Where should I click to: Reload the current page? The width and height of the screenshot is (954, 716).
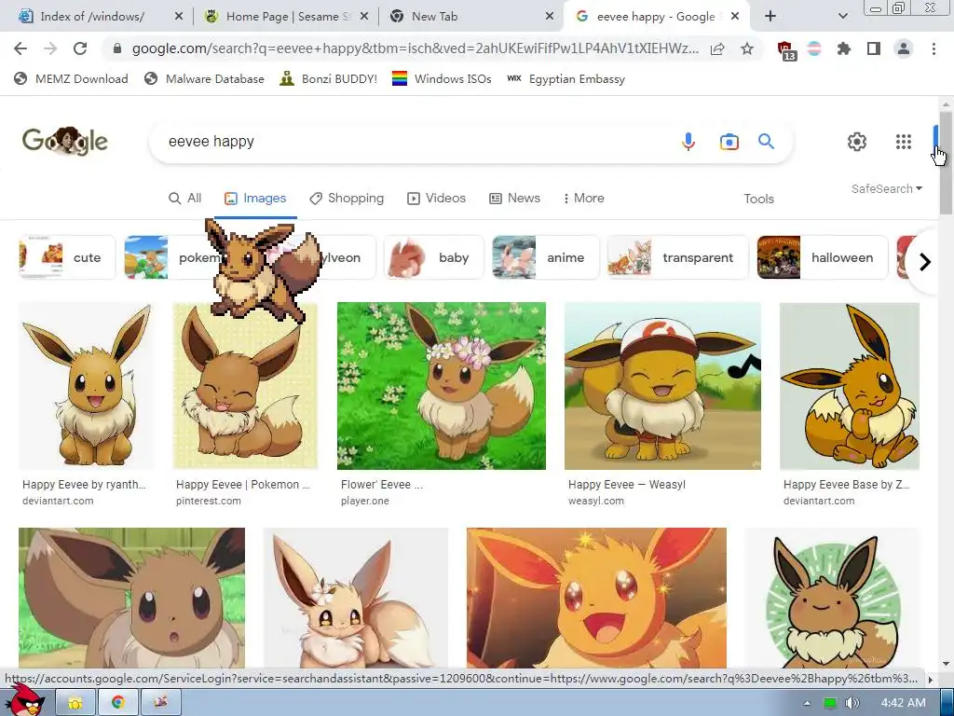click(x=80, y=48)
